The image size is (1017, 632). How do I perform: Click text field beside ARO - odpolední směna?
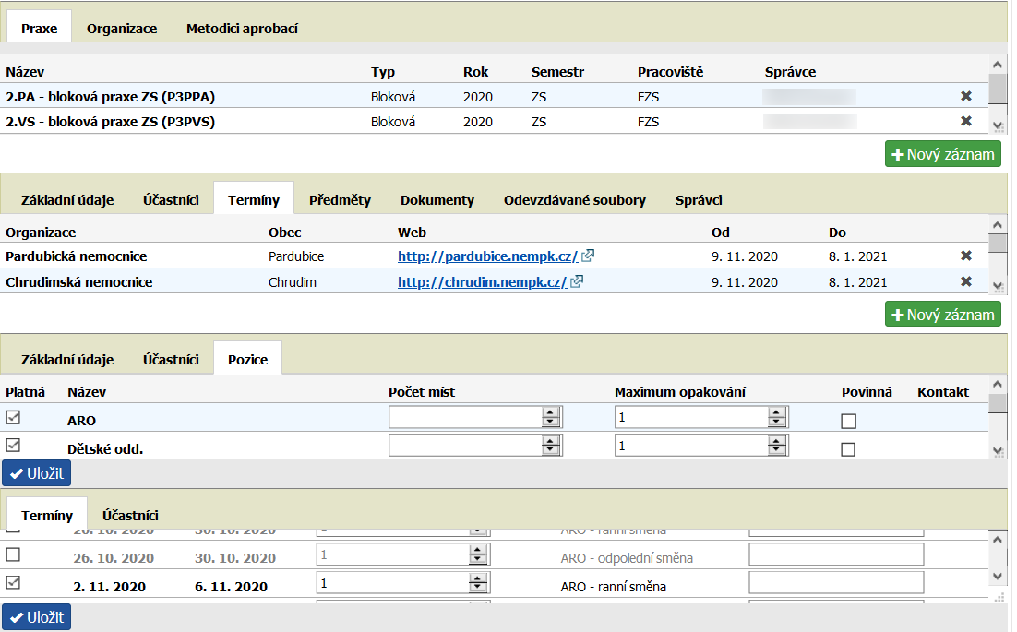pyautogui.click(x=836, y=554)
